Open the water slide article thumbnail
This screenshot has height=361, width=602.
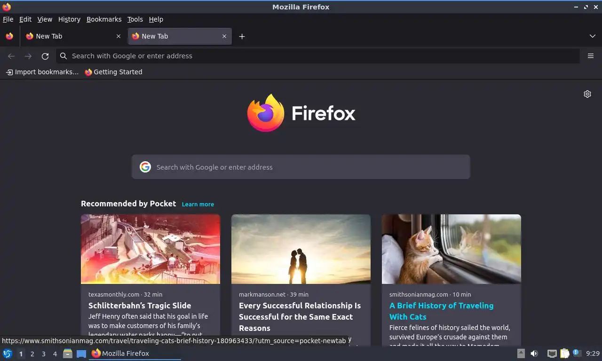coord(150,249)
